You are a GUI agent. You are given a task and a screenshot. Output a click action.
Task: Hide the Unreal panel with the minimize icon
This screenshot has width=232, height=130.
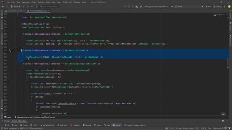click(x=227, y=121)
